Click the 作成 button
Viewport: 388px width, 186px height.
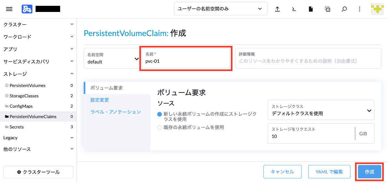(x=370, y=172)
